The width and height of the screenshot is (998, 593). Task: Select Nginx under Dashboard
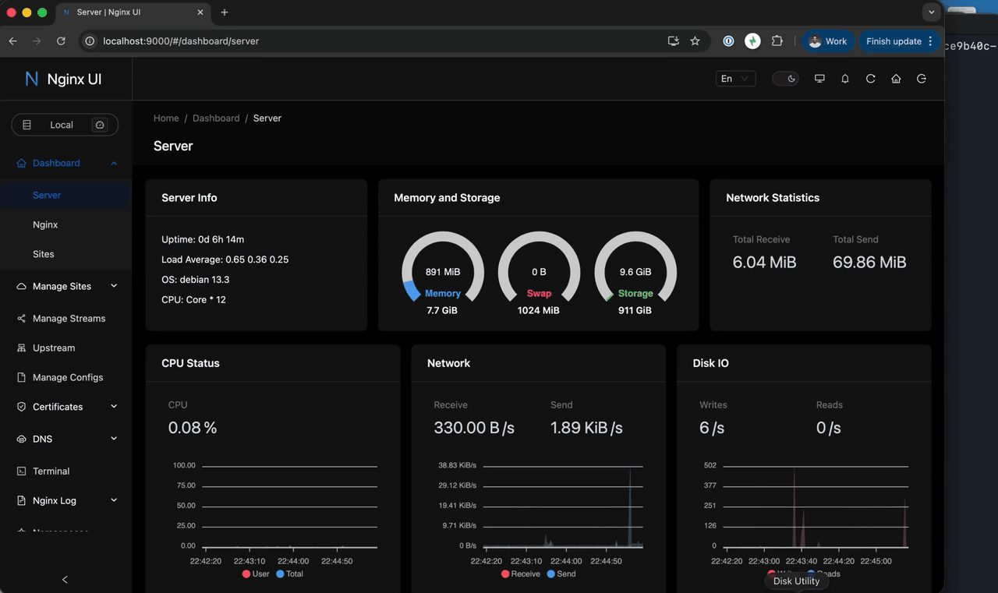click(65, 224)
